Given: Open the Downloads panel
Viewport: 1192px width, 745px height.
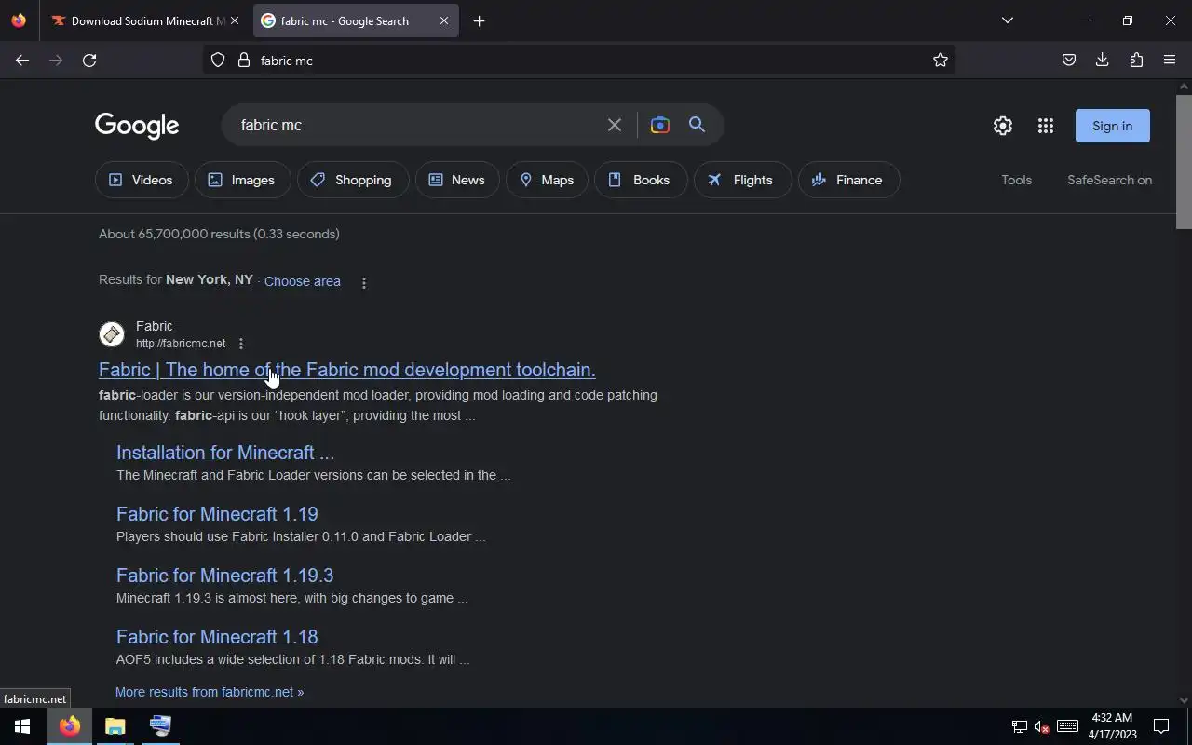Looking at the screenshot, I should point(1103,61).
